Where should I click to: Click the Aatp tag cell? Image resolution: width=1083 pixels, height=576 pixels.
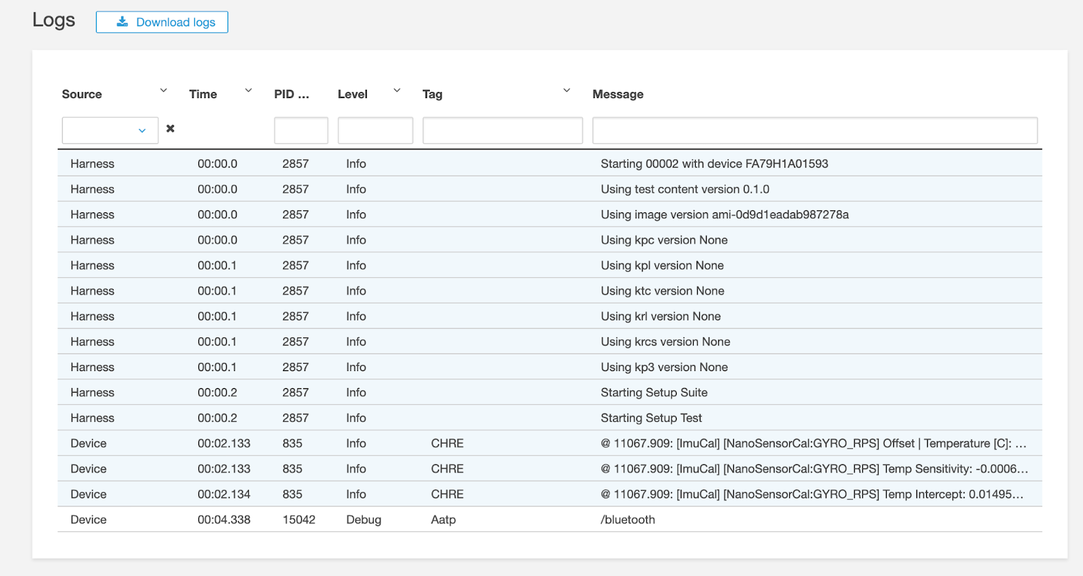(443, 520)
